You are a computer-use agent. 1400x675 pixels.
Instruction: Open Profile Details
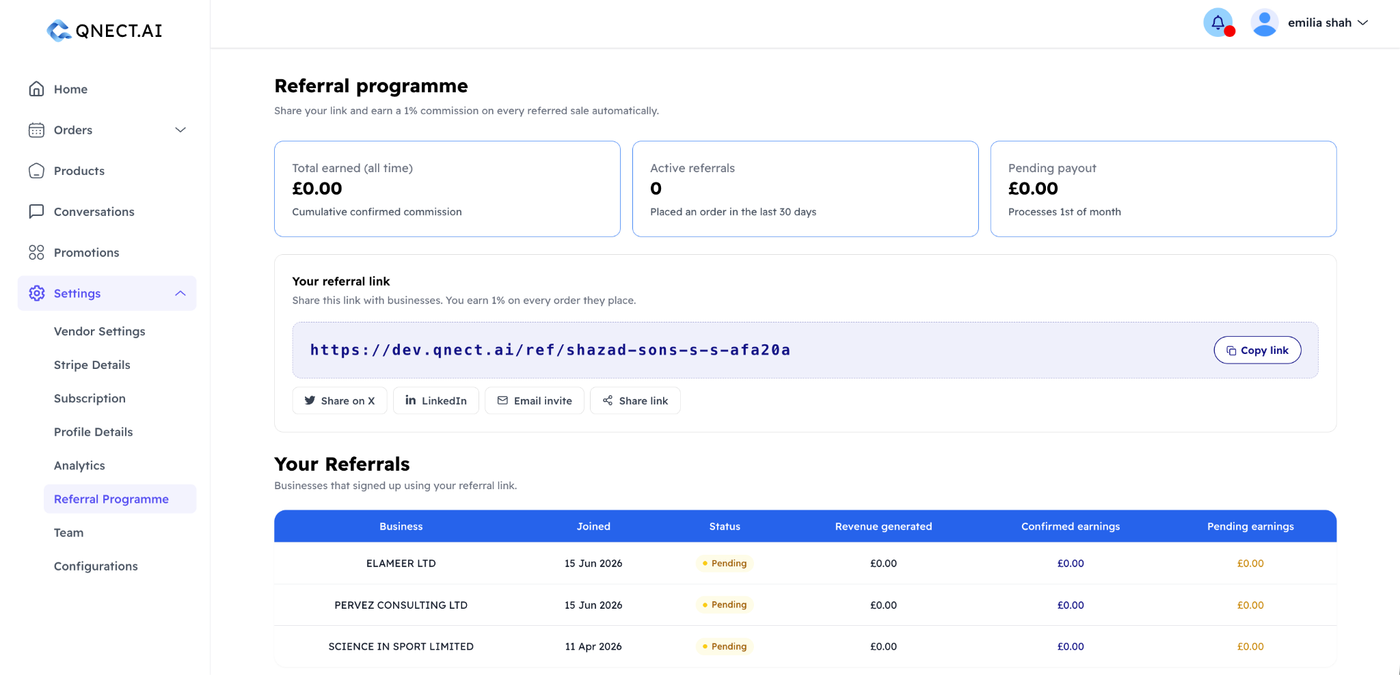pyautogui.click(x=94, y=432)
